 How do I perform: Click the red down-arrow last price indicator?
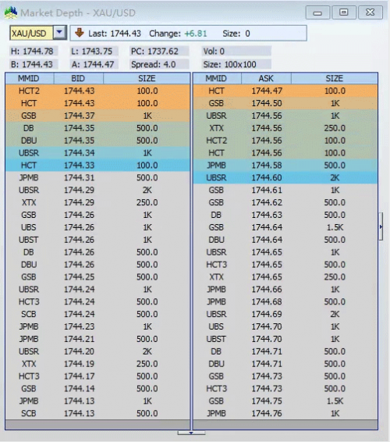(80, 33)
